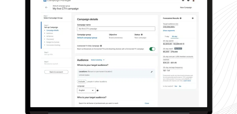The height and width of the screenshot is (114, 237).
Task: Click info icon beside 30-day spend range
Action: [x=183, y=44]
